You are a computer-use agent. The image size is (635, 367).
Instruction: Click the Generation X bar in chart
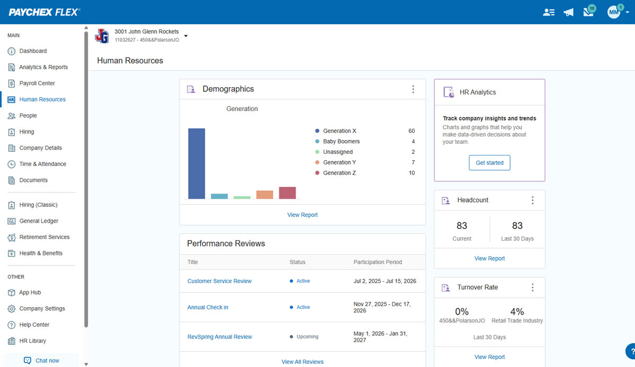pyautogui.click(x=197, y=163)
